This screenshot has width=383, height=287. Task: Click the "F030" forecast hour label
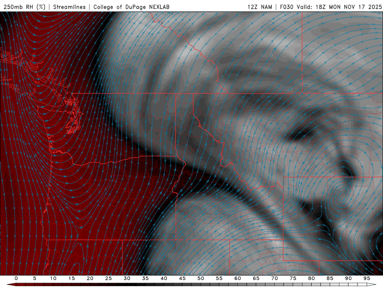click(286, 7)
